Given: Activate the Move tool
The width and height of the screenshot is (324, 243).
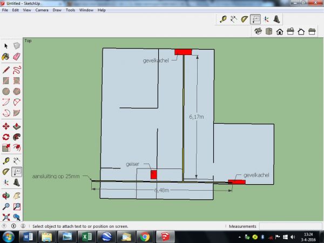Looking at the screenshot, I should (x=6, y=126).
